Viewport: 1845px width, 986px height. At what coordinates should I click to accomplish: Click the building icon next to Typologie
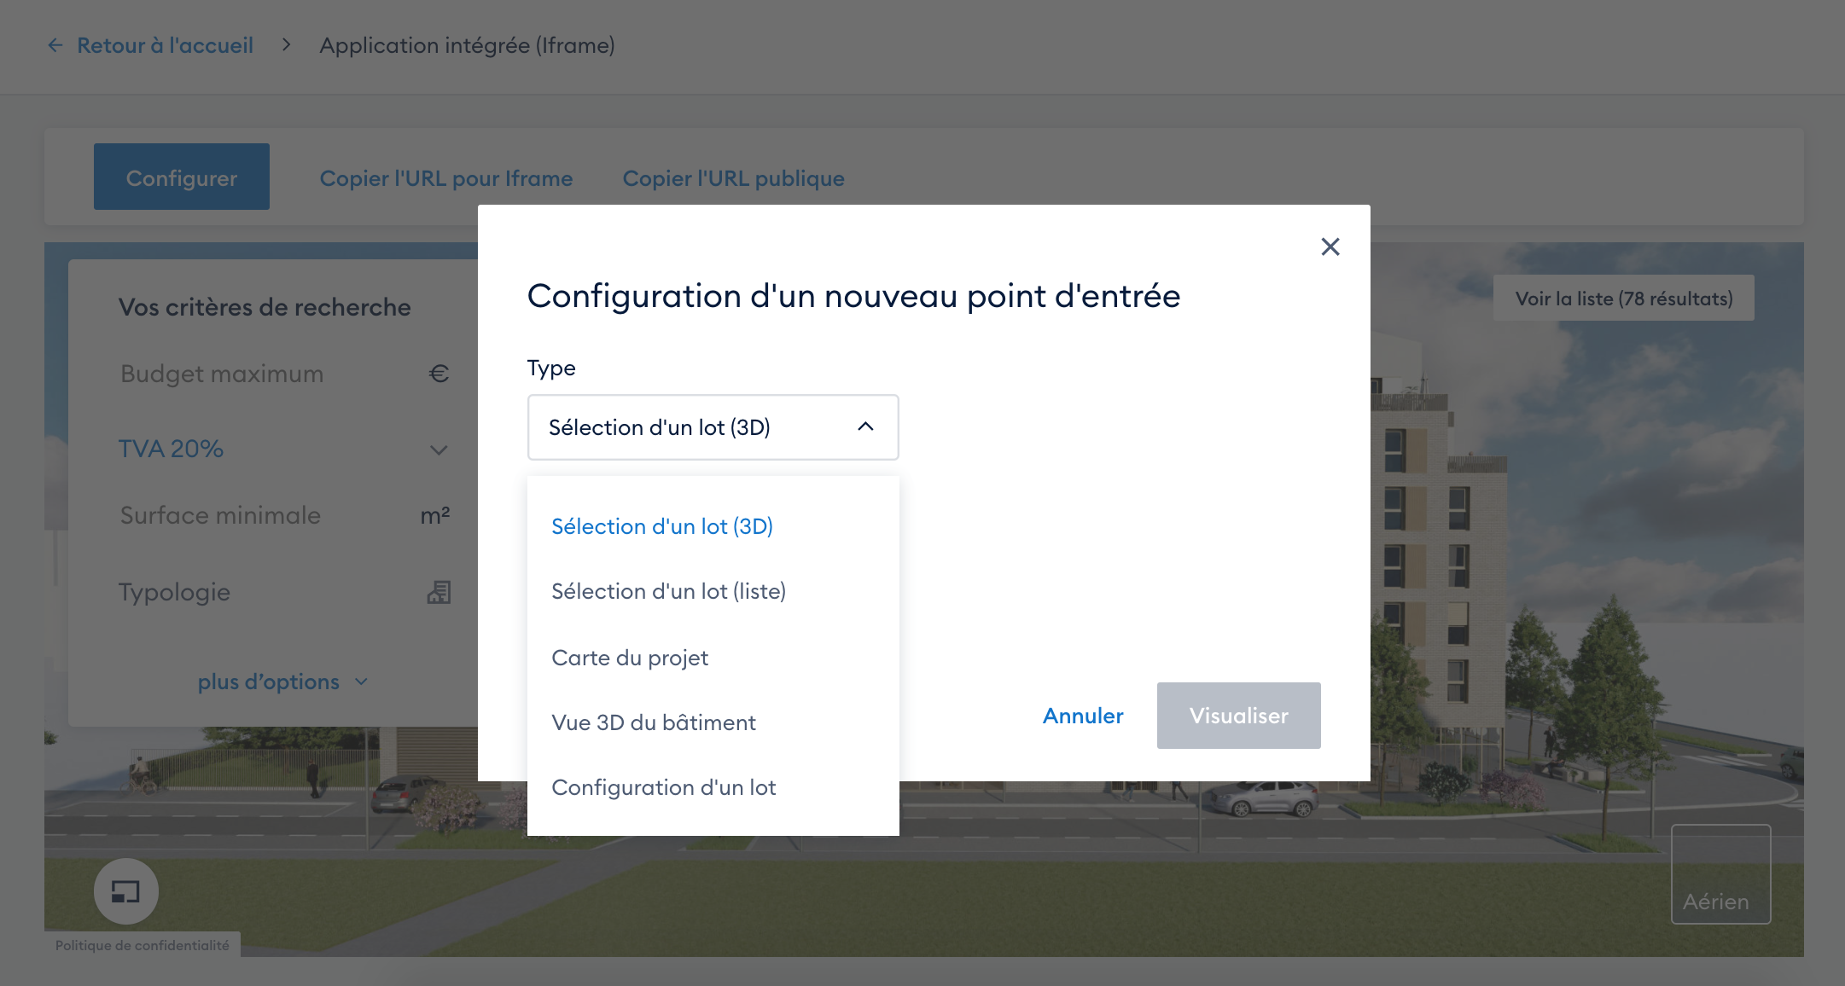[439, 592]
